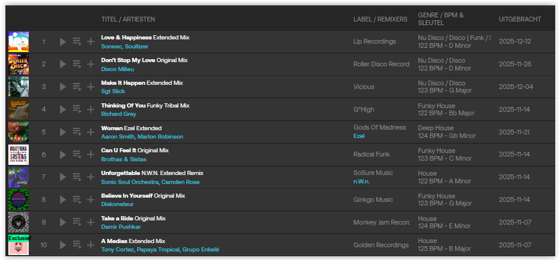Open n.W.n. remixer link
Screen dimensions: 560x261
[363, 182]
